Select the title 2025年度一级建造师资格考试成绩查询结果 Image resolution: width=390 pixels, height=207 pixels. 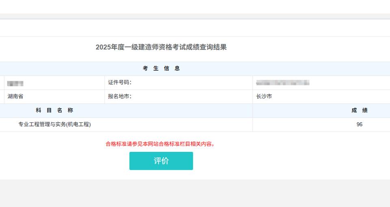[x=161, y=47]
